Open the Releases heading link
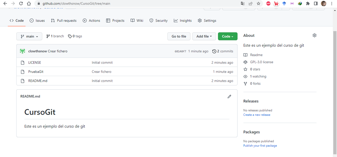337x157 pixels. tap(251, 101)
